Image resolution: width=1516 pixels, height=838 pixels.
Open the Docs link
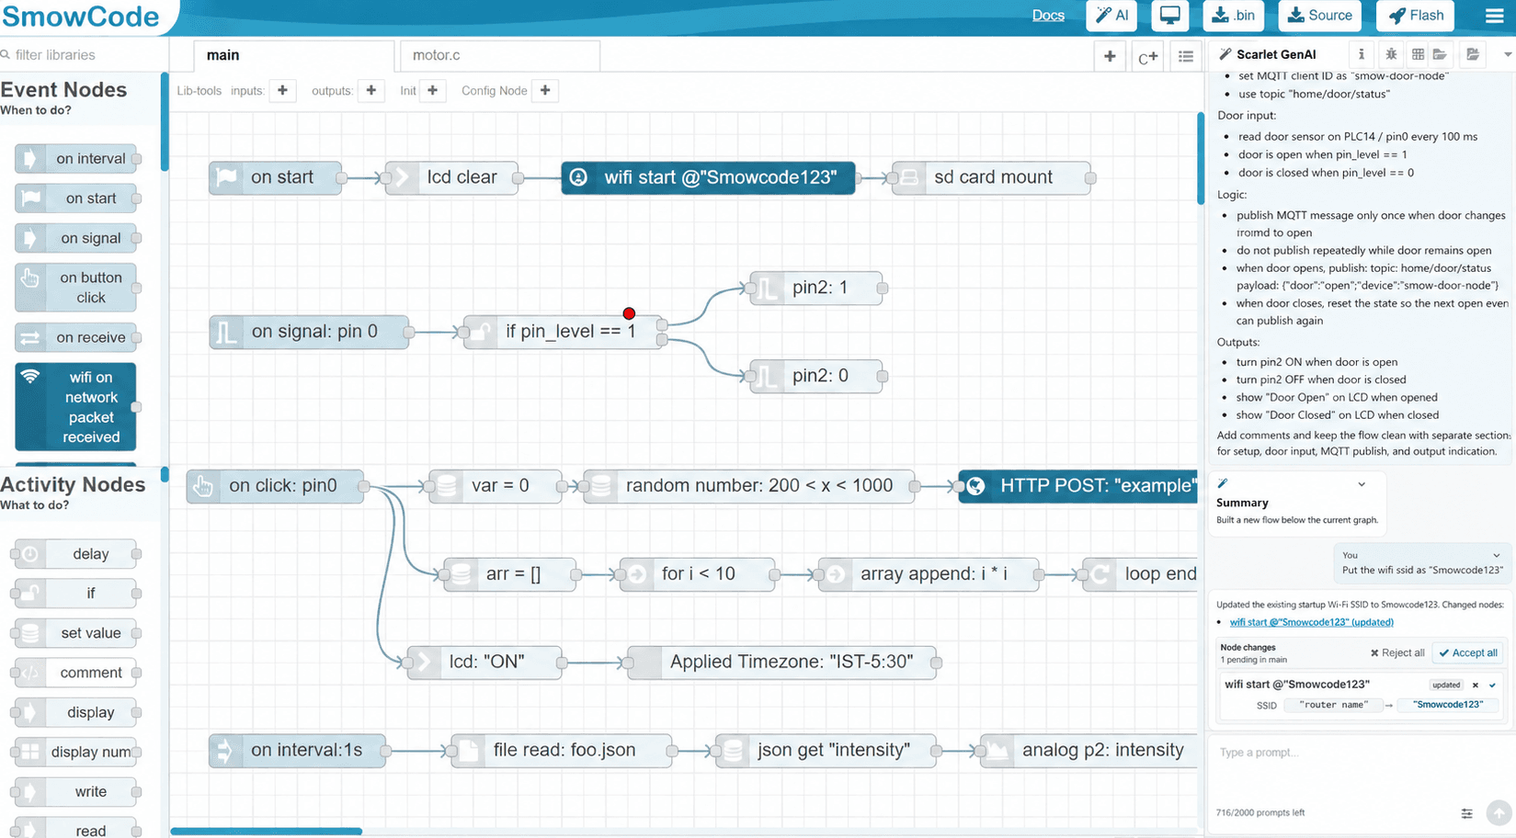click(x=1048, y=16)
